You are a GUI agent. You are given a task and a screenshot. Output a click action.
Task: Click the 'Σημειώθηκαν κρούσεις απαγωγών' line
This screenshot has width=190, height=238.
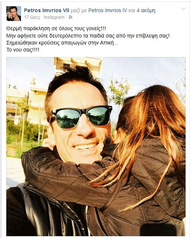tap(62, 43)
